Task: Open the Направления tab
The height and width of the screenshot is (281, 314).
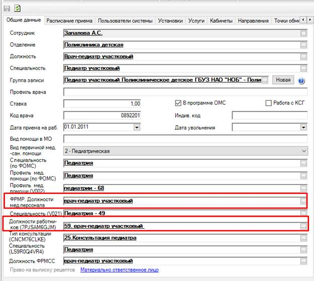Action: pos(253,21)
